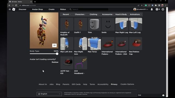Click the green extension icon
Image resolution: width=175 pixels, height=98 pixels.
click(146, 5)
